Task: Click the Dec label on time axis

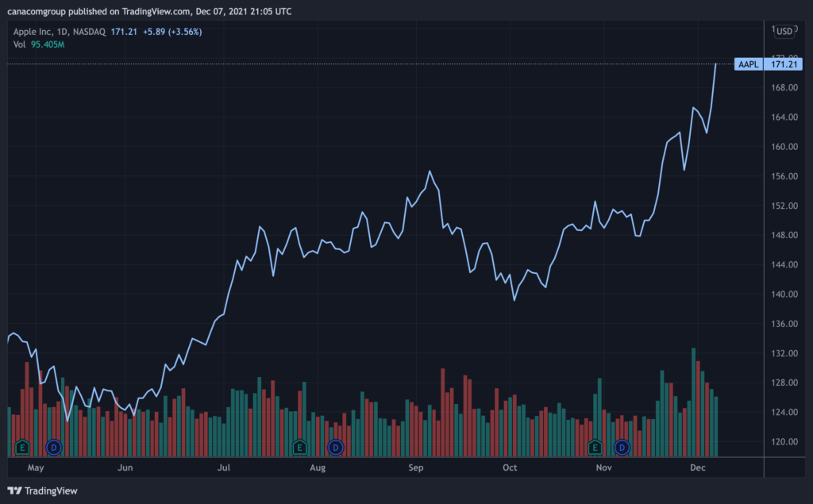Action: tap(698, 467)
